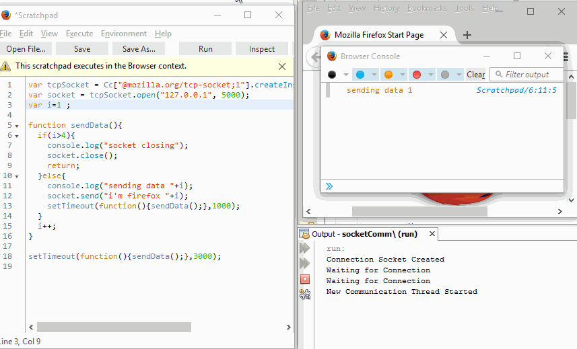This screenshot has height=349, width=577.
Task: Open the Execute menu in Scratchpad
Action: (x=79, y=34)
